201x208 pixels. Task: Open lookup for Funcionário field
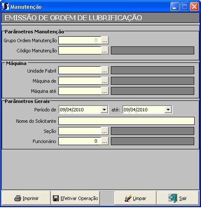pyautogui.click(x=105, y=141)
